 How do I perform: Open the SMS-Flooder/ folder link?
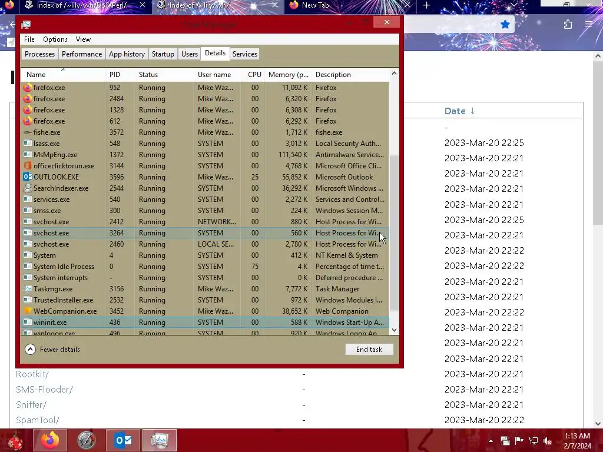[44, 390]
